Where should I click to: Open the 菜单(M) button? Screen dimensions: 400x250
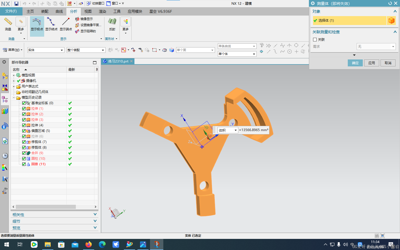tap(12, 50)
